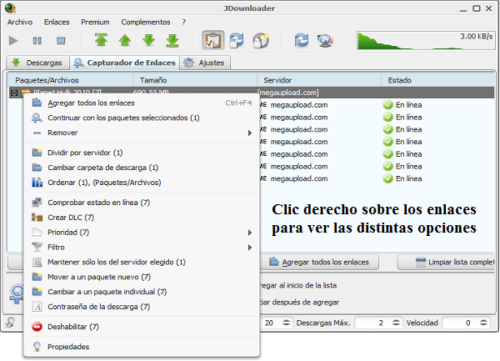Adjust the stepper arrows beside value 20
Viewport: 500px width, 361px height.
[287, 323]
